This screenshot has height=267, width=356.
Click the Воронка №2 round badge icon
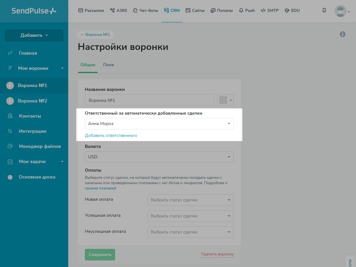click(10, 101)
